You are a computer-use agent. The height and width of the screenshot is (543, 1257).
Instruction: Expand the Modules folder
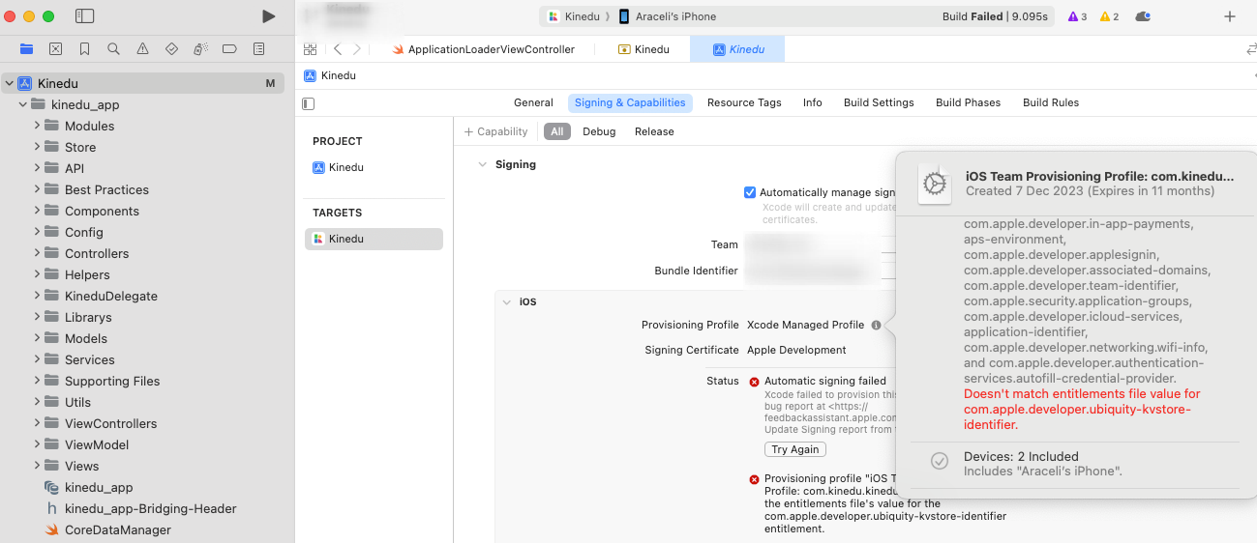click(37, 126)
